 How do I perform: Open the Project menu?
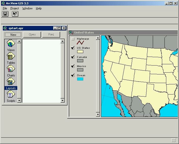[15, 8]
